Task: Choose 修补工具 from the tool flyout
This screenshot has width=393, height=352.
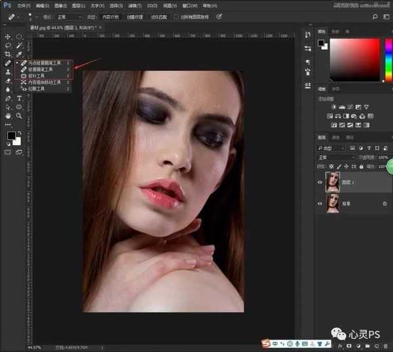Action: [37, 76]
